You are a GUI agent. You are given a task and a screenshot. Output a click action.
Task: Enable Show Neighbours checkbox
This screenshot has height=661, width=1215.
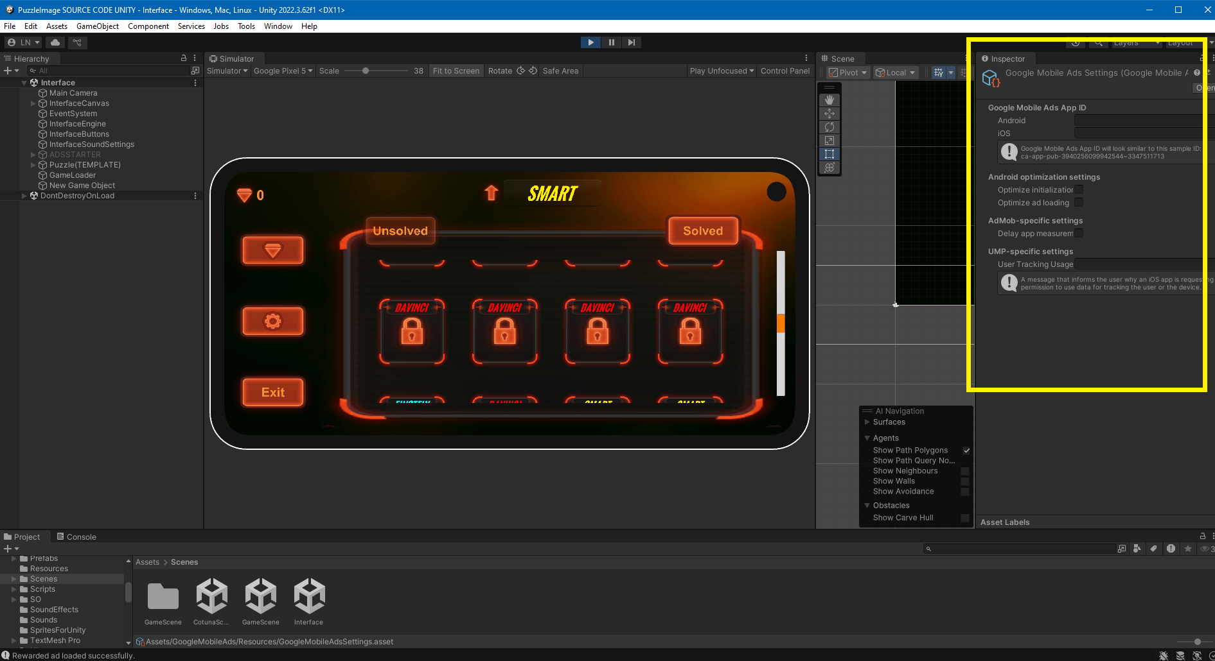point(965,471)
